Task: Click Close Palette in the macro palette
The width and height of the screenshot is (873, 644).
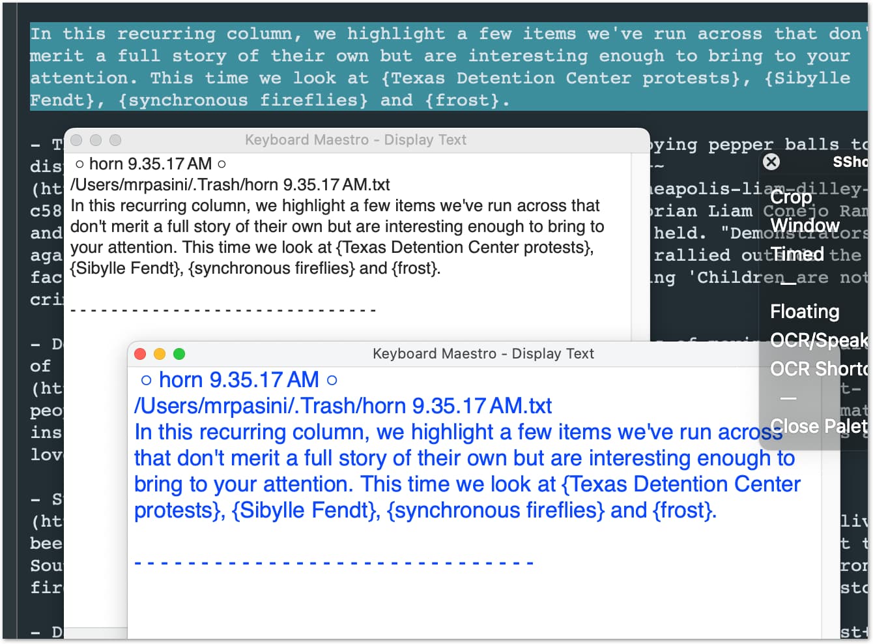Action: click(818, 426)
